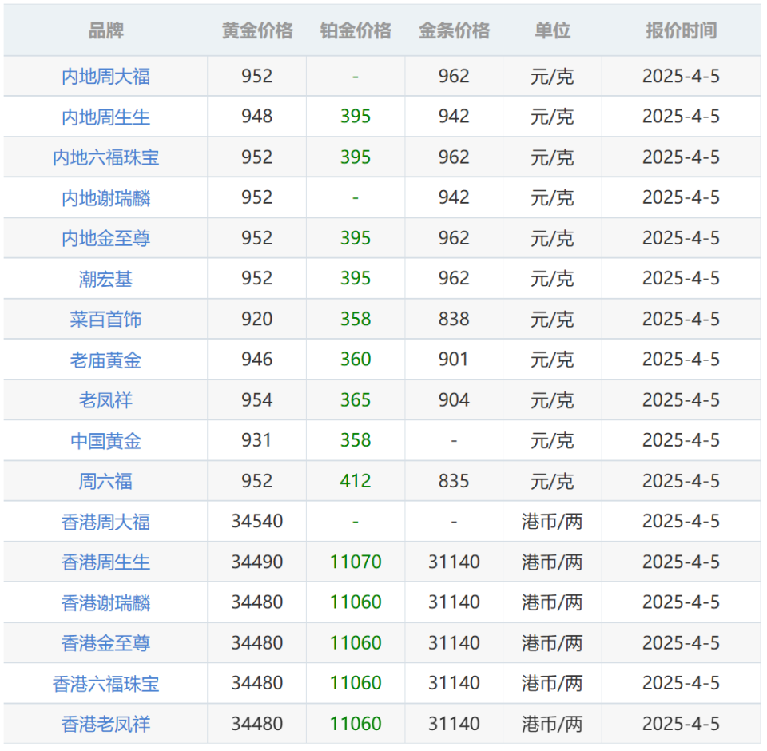This screenshot has height=751, width=767.
Task: Select gold price 952 for 内地周大福
Action: [257, 77]
